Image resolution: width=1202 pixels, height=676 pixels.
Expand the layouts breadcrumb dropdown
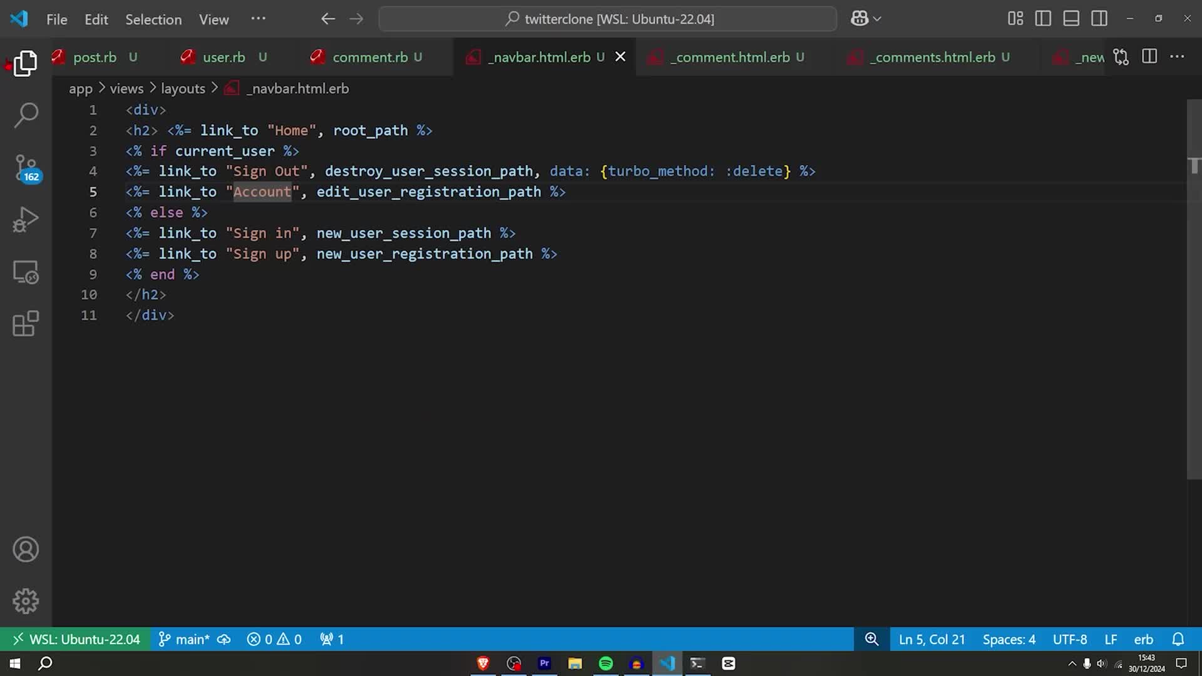(x=183, y=88)
